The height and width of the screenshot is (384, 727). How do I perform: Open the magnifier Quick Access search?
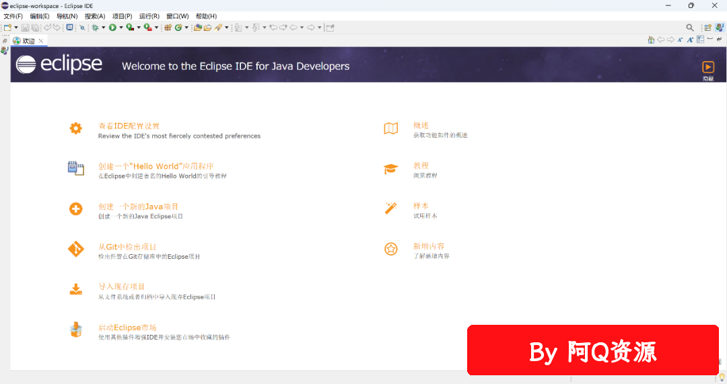point(690,28)
